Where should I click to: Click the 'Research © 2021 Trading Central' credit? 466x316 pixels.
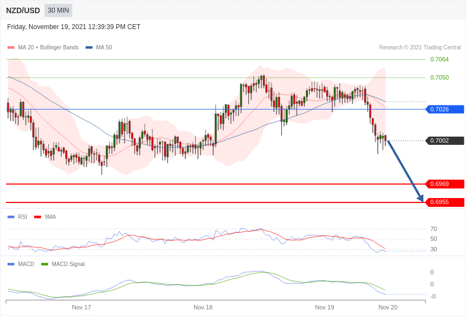coord(420,47)
